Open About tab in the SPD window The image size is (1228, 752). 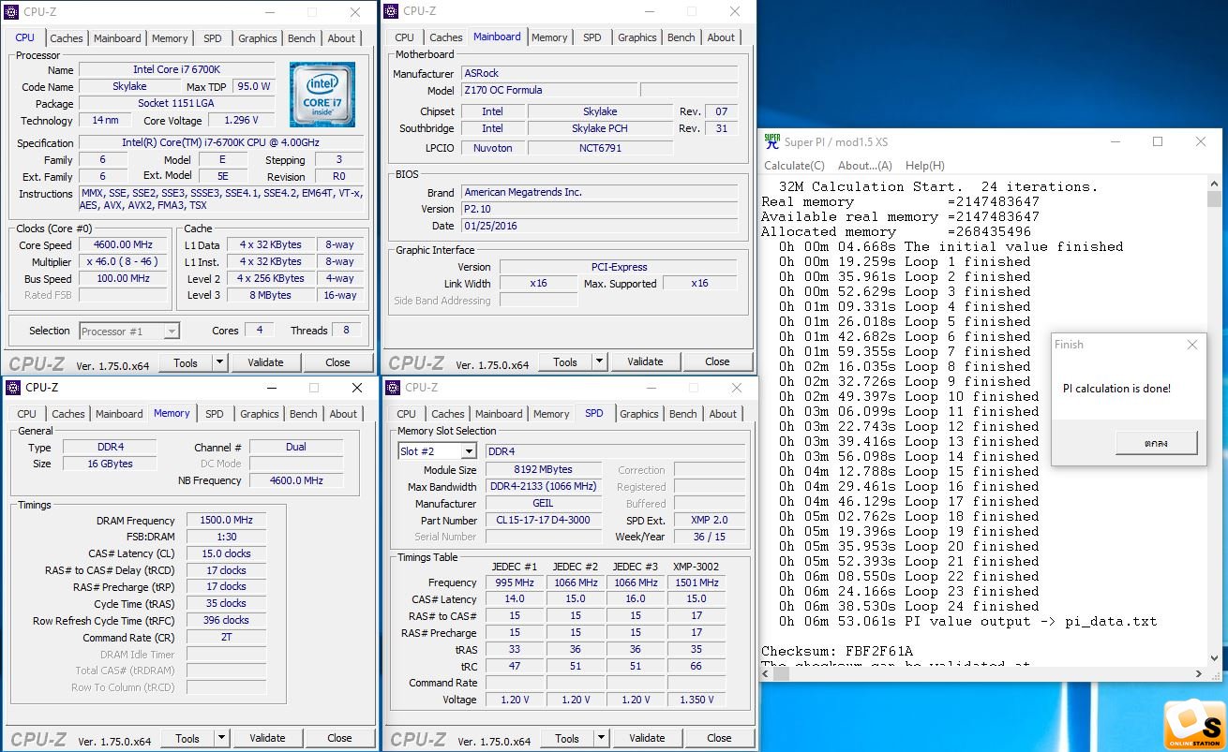tap(723, 414)
